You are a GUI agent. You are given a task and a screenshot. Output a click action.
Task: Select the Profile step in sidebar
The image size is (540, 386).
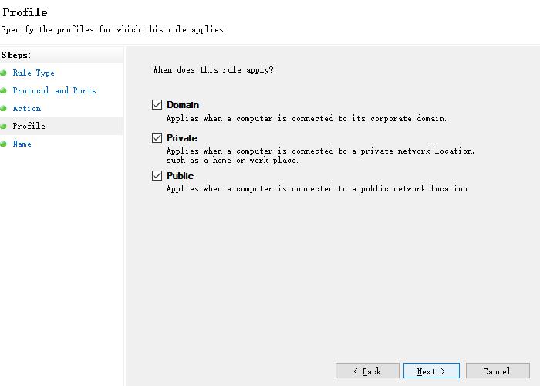point(29,127)
